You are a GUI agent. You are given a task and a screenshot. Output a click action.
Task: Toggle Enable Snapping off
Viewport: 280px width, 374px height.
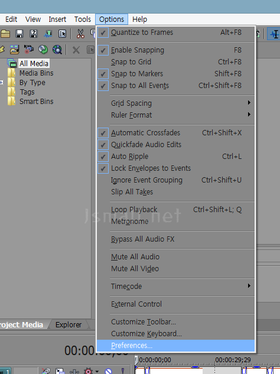(176, 50)
